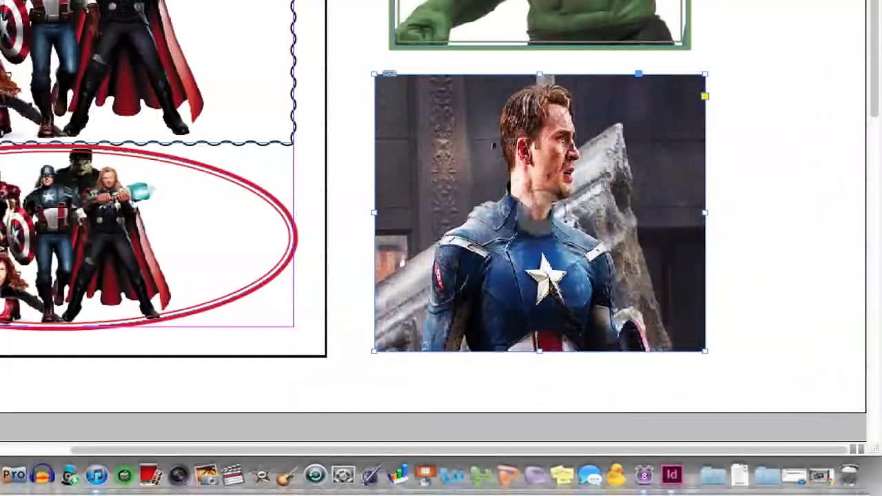The height and width of the screenshot is (496, 882).
Task: Open the first blue folder in dock
Action: click(x=713, y=475)
